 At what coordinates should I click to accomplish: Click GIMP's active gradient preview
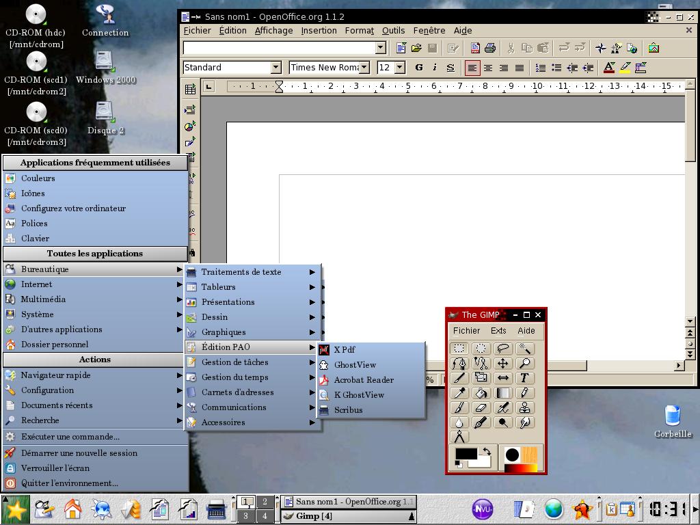pos(520,468)
